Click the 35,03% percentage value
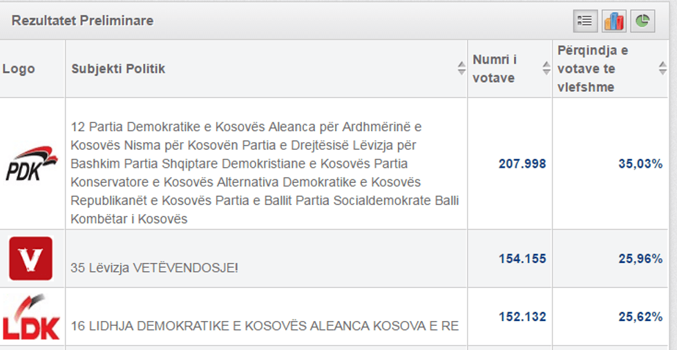 (640, 164)
